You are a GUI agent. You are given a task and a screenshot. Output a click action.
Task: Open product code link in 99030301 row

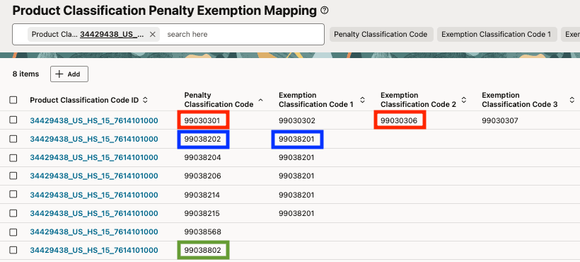94,120
